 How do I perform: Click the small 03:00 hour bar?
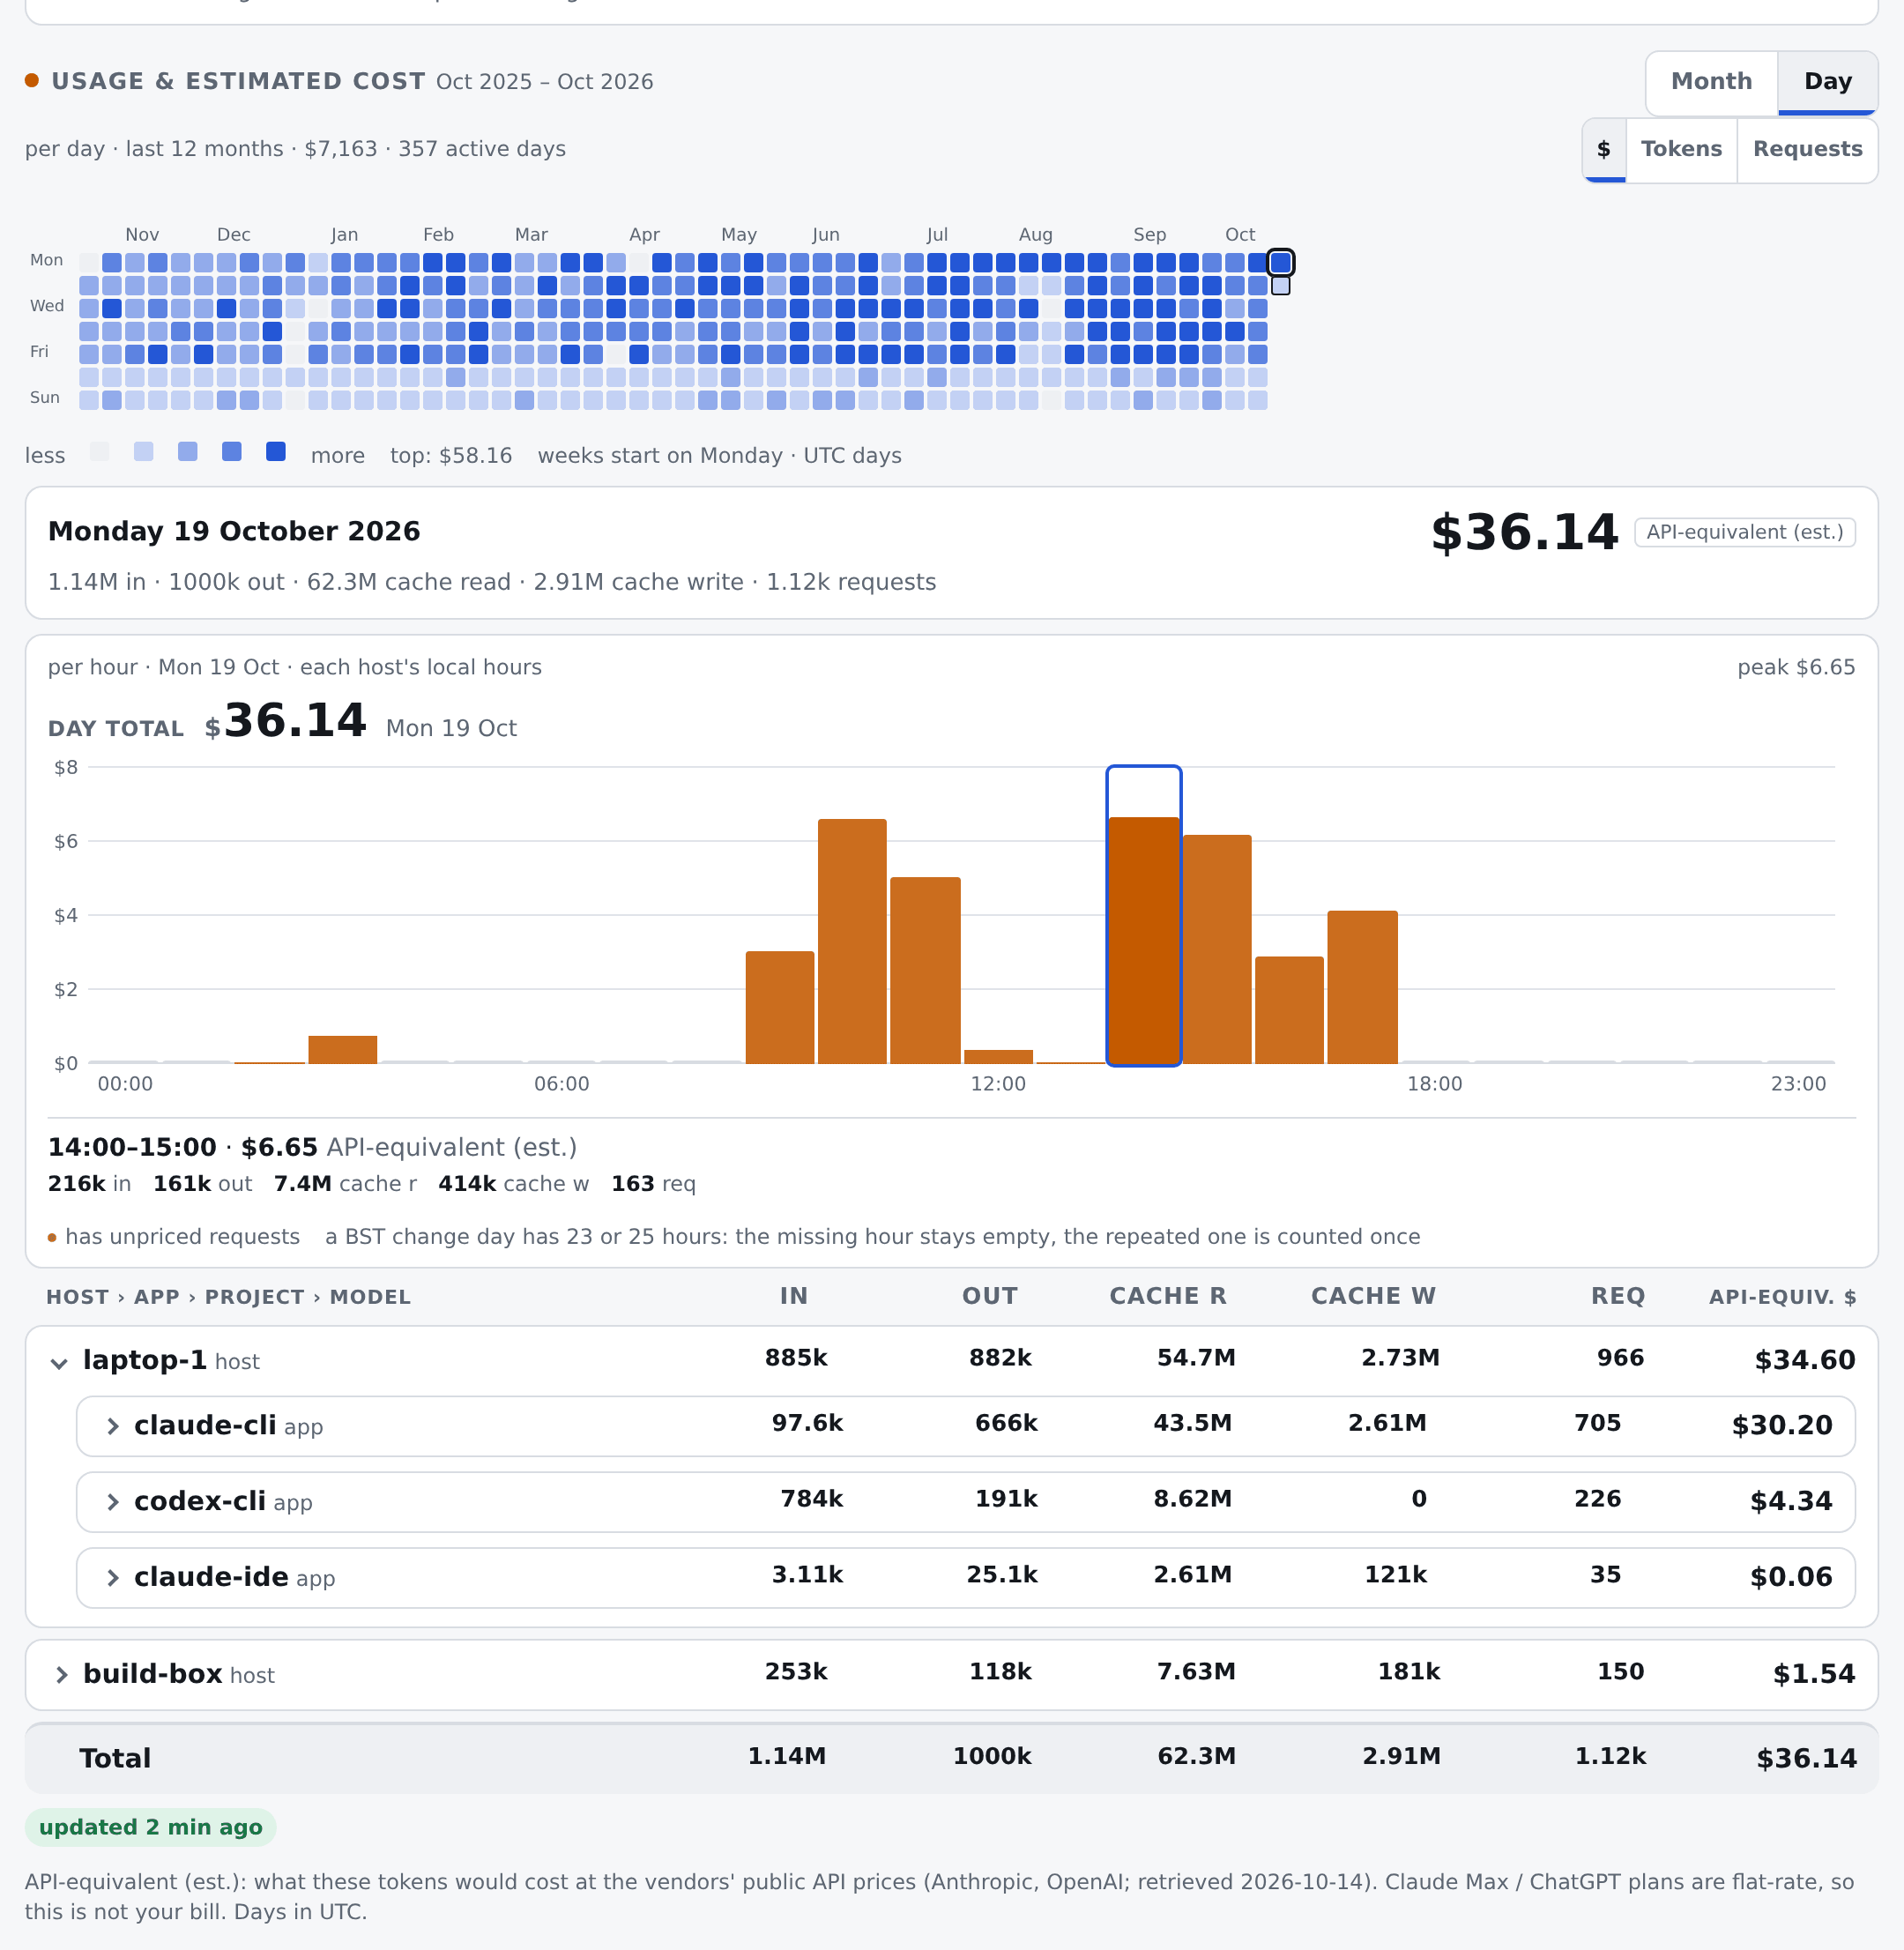(x=343, y=1049)
